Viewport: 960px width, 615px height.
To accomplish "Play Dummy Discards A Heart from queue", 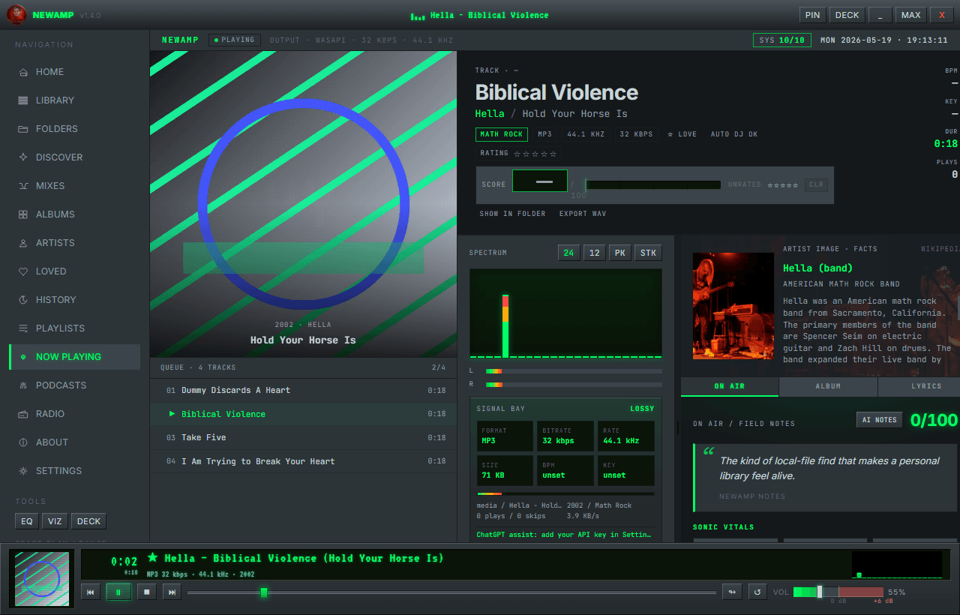I will pos(303,390).
